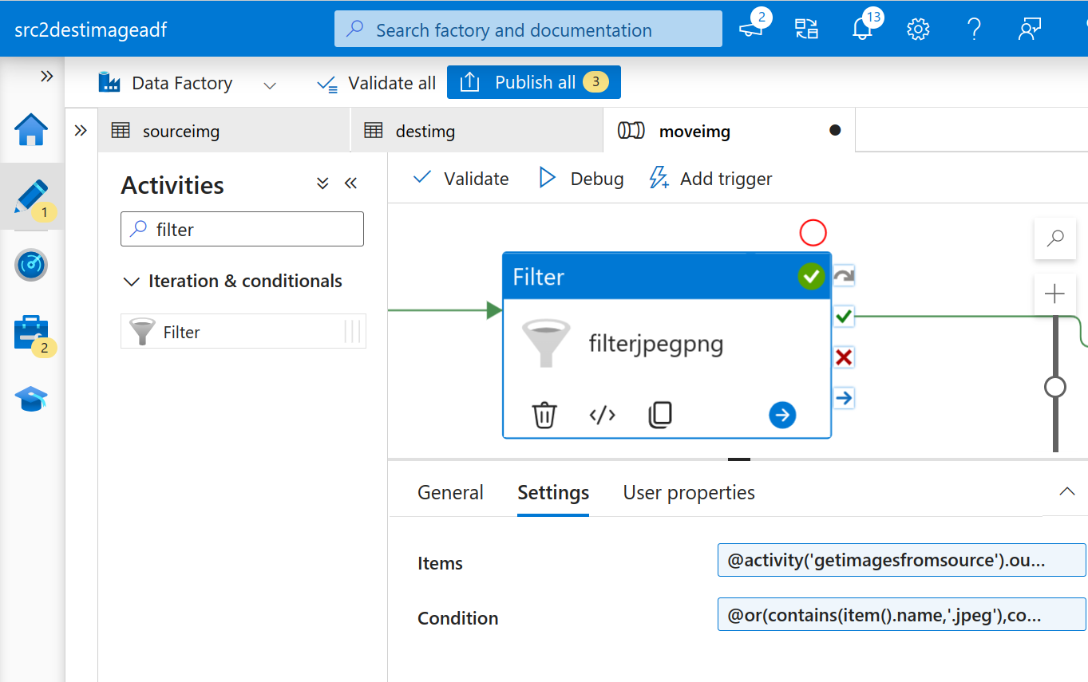Open the Author pencil hub
Screen dimensions: 1088x682
(x=31, y=197)
